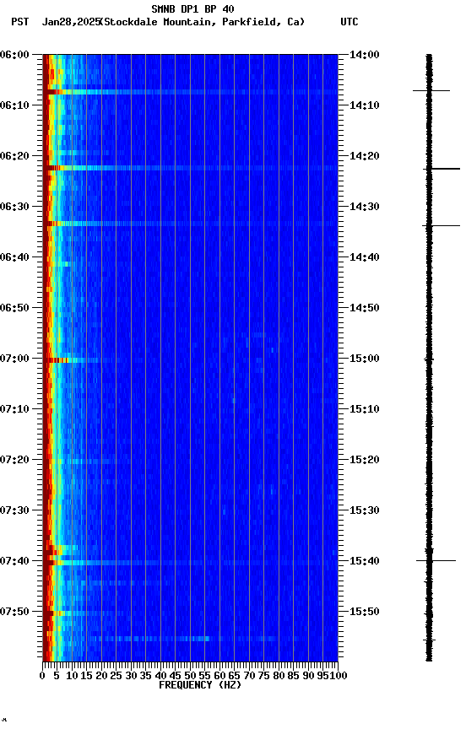The image size is (466, 729).
Task: Click the 07:40 PST time label
Action: [14, 561]
